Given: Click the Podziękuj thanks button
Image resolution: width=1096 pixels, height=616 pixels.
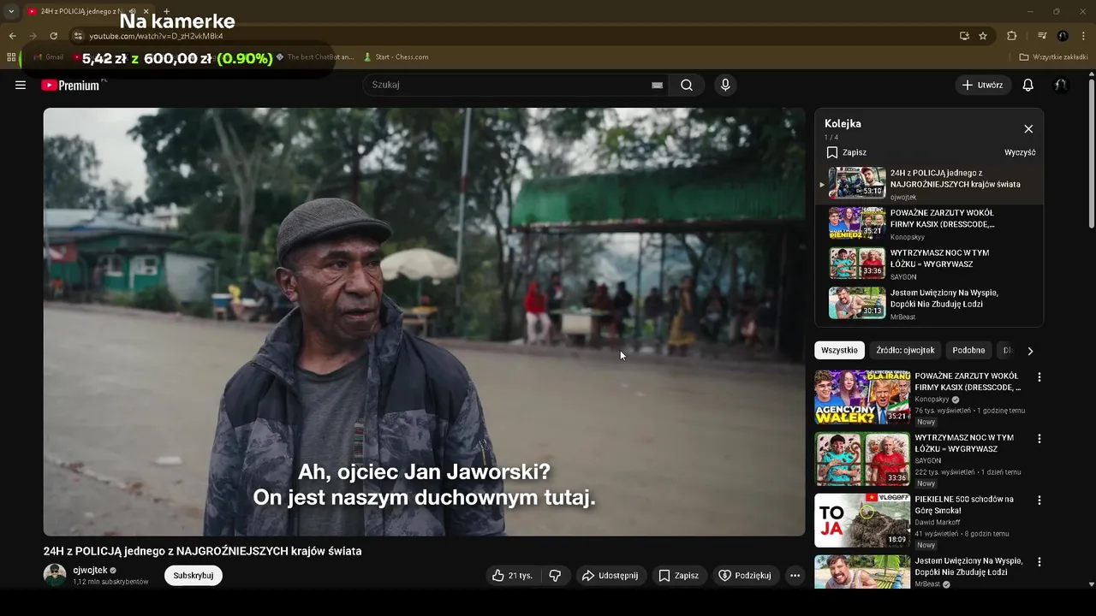Looking at the screenshot, I should pos(745,576).
